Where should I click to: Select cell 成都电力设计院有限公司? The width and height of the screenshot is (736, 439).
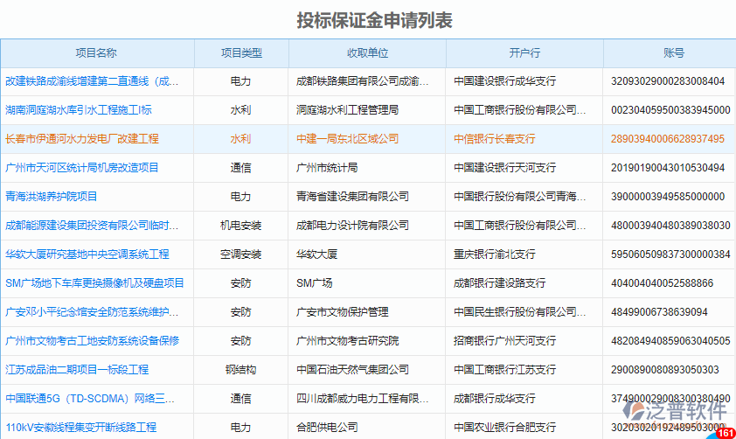[x=352, y=226]
